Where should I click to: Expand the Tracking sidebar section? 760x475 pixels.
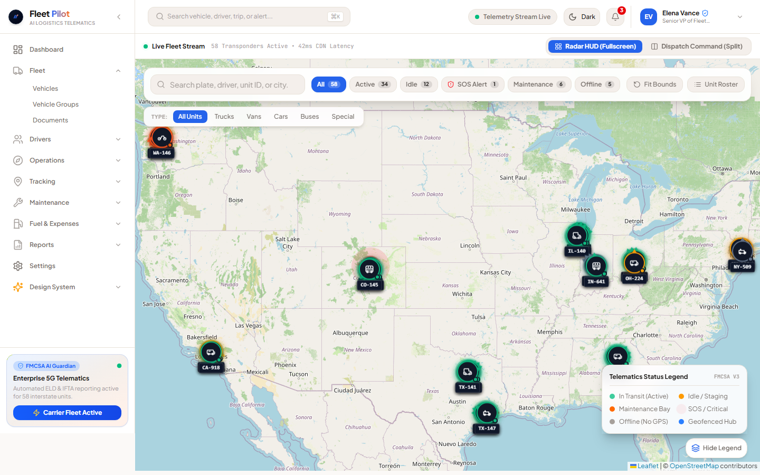(x=118, y=182)
